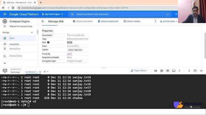Image resolution: width=206 pixels, height=115 pixels.
Task: Click the main page vertical scrollbar
Action: click(x=205, y=46)
